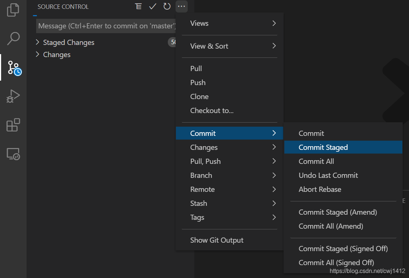Select the Source Control sidebar icon
The width and height of the screenshot is (409, 278).
pos(13,68)
